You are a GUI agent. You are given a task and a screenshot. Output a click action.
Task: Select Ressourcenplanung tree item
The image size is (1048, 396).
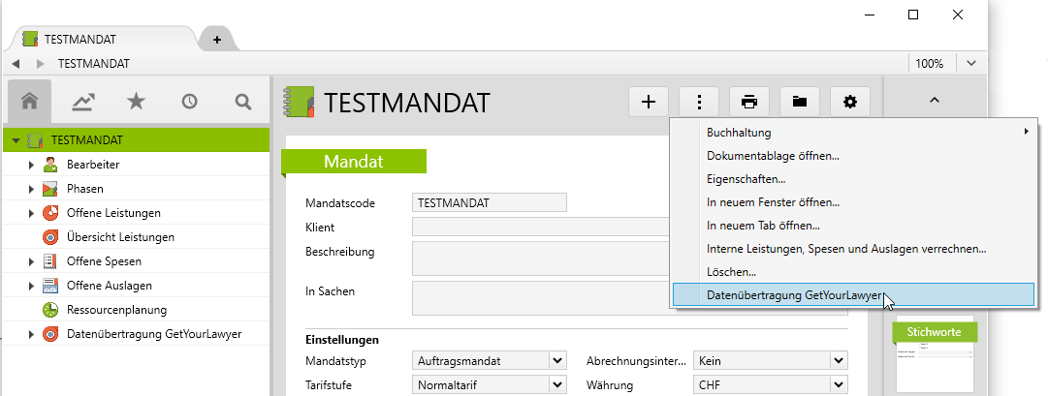point(117,310)
